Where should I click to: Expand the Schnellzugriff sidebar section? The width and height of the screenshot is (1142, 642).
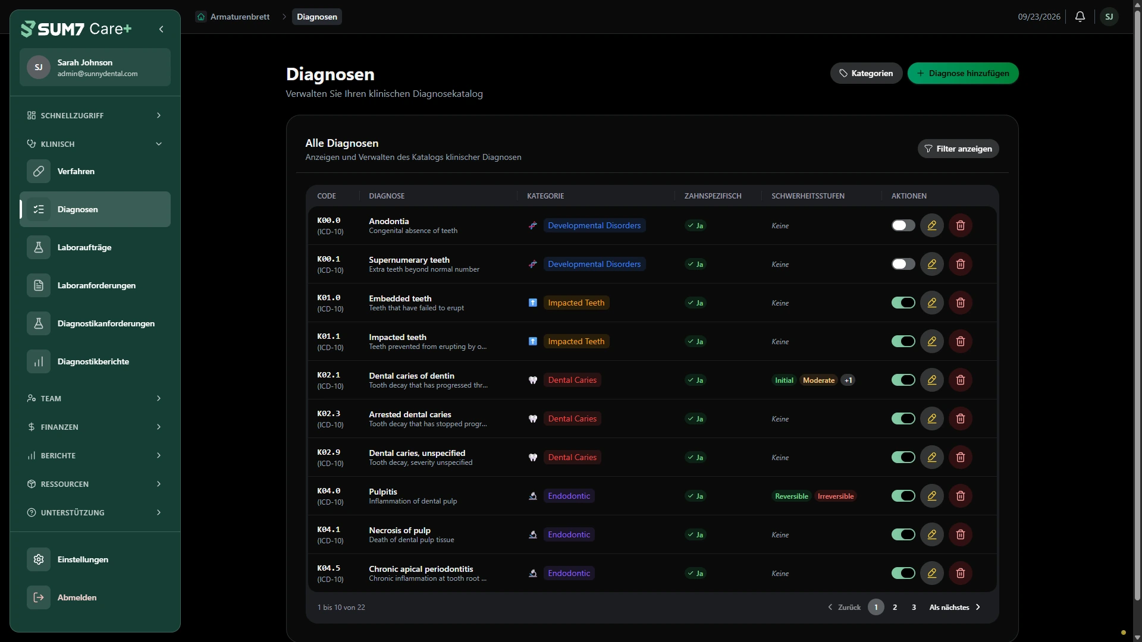click(95, 115)
